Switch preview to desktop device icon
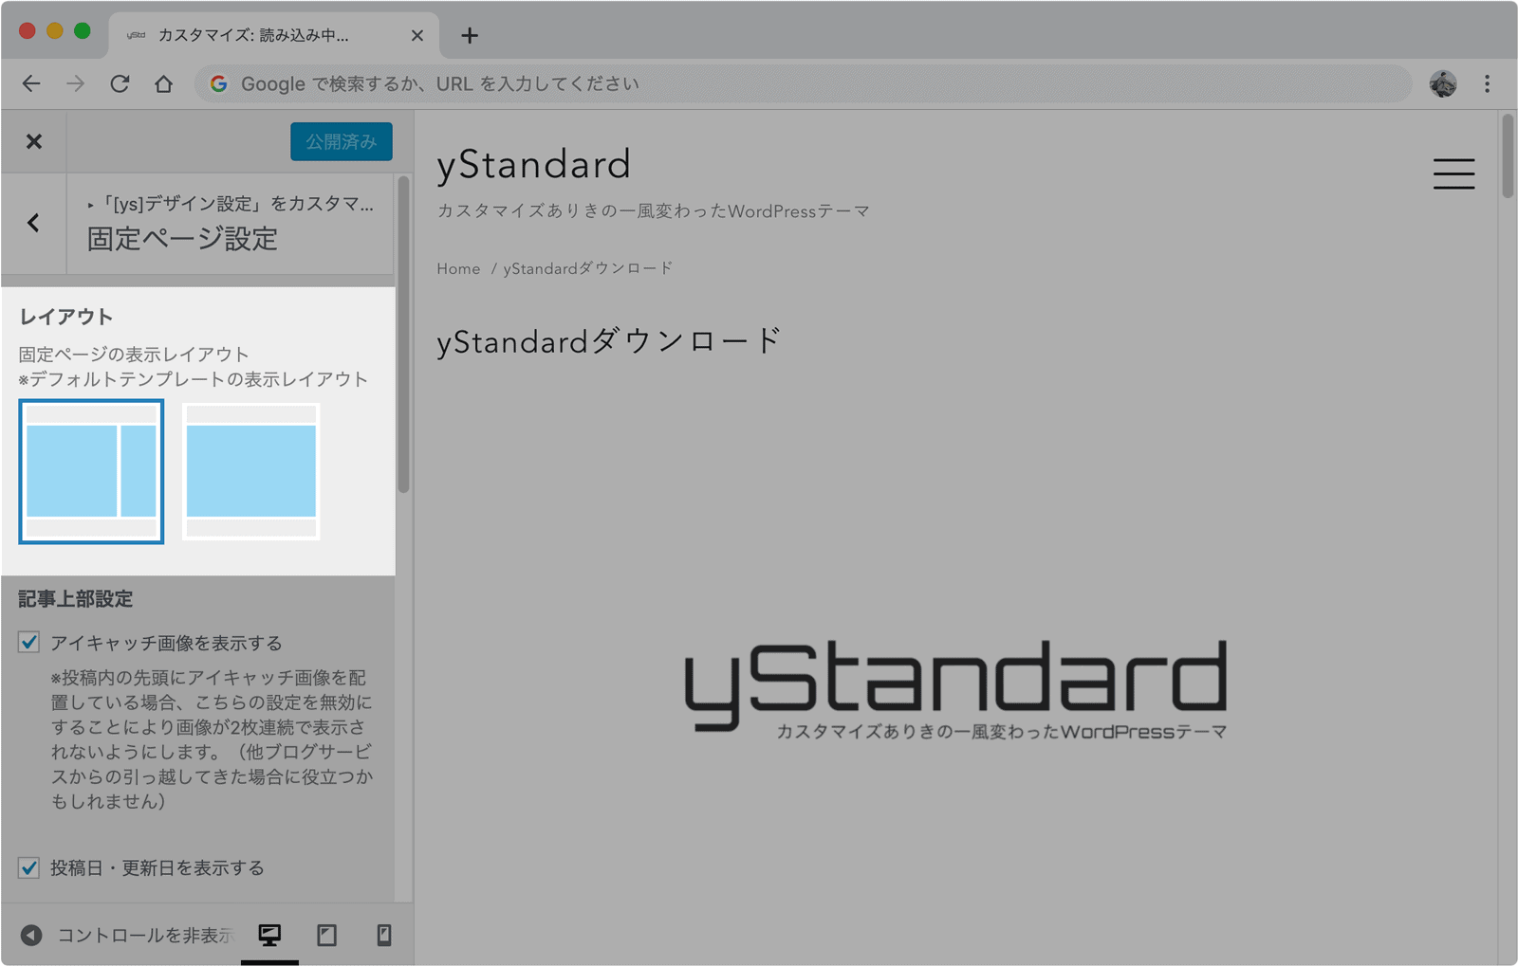The width and height of the screenshot is (1518, 966). 269,936
